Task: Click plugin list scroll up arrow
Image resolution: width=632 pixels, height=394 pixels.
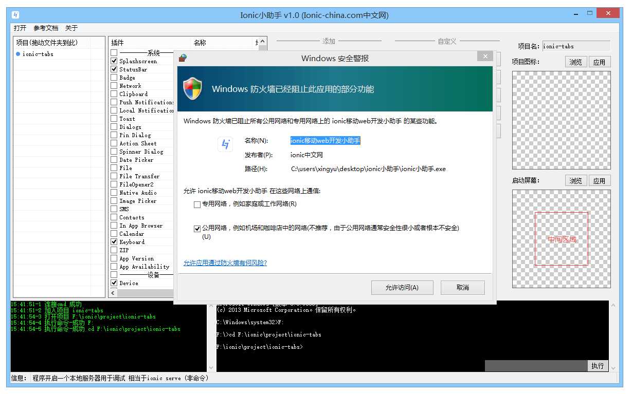Action: click(x=263, y=42)
